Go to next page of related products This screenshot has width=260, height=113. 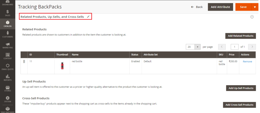tap(252, 47)
